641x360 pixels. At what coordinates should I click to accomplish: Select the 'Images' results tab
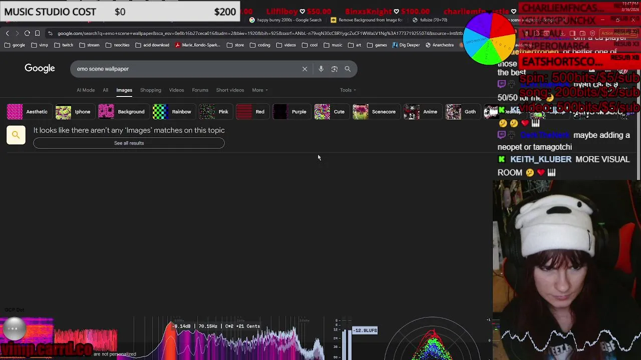tap(124, 90)
